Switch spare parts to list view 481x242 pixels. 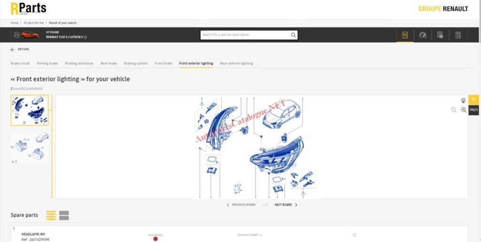click(x=51, y=215)
